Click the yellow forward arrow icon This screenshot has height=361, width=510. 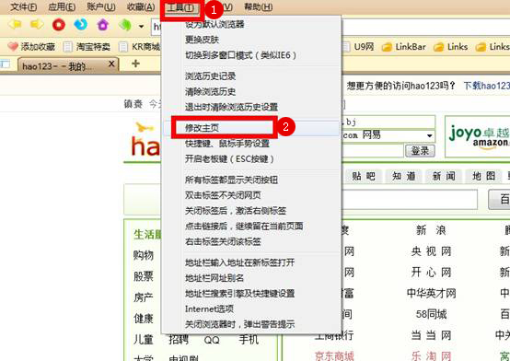37,25
